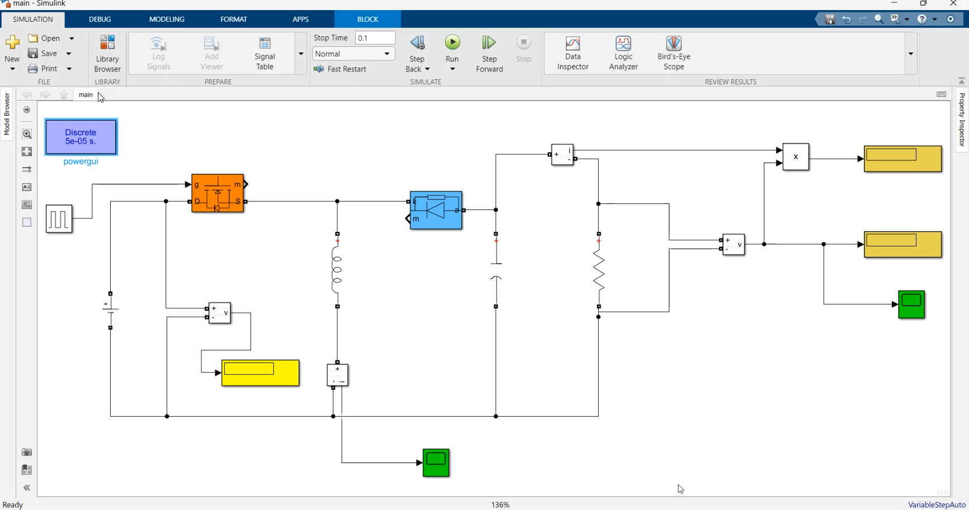
Task: Open the Library Browser
Action: coord(107,54)
